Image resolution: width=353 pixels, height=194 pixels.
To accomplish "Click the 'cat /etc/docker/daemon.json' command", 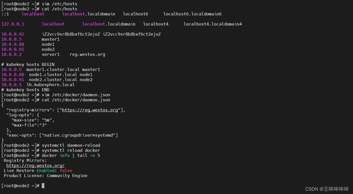I will [76, 100].
